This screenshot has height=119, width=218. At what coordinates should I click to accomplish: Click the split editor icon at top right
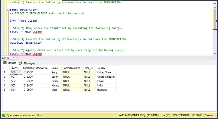(215, 3)
